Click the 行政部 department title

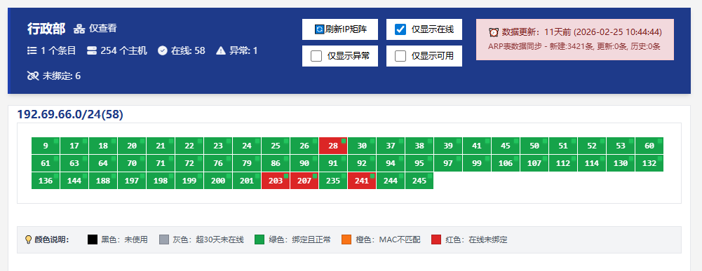point(46,29)
